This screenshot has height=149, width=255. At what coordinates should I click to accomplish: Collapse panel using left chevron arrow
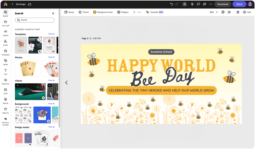pos(66,83)
